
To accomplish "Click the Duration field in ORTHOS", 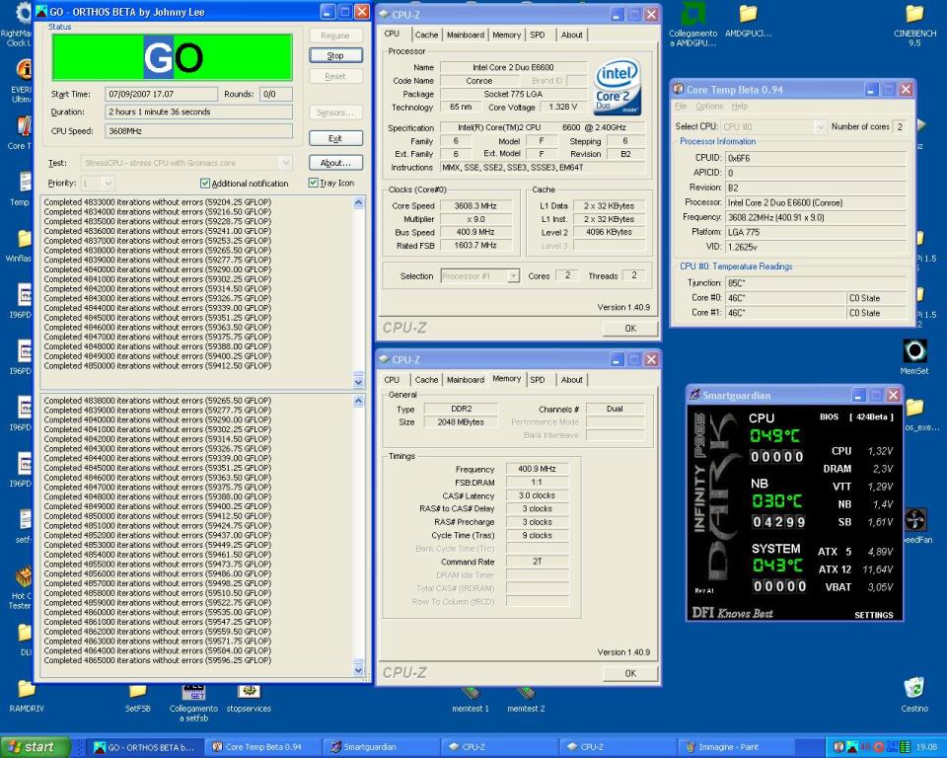I will pyautogui.click(x=198, y=112).
